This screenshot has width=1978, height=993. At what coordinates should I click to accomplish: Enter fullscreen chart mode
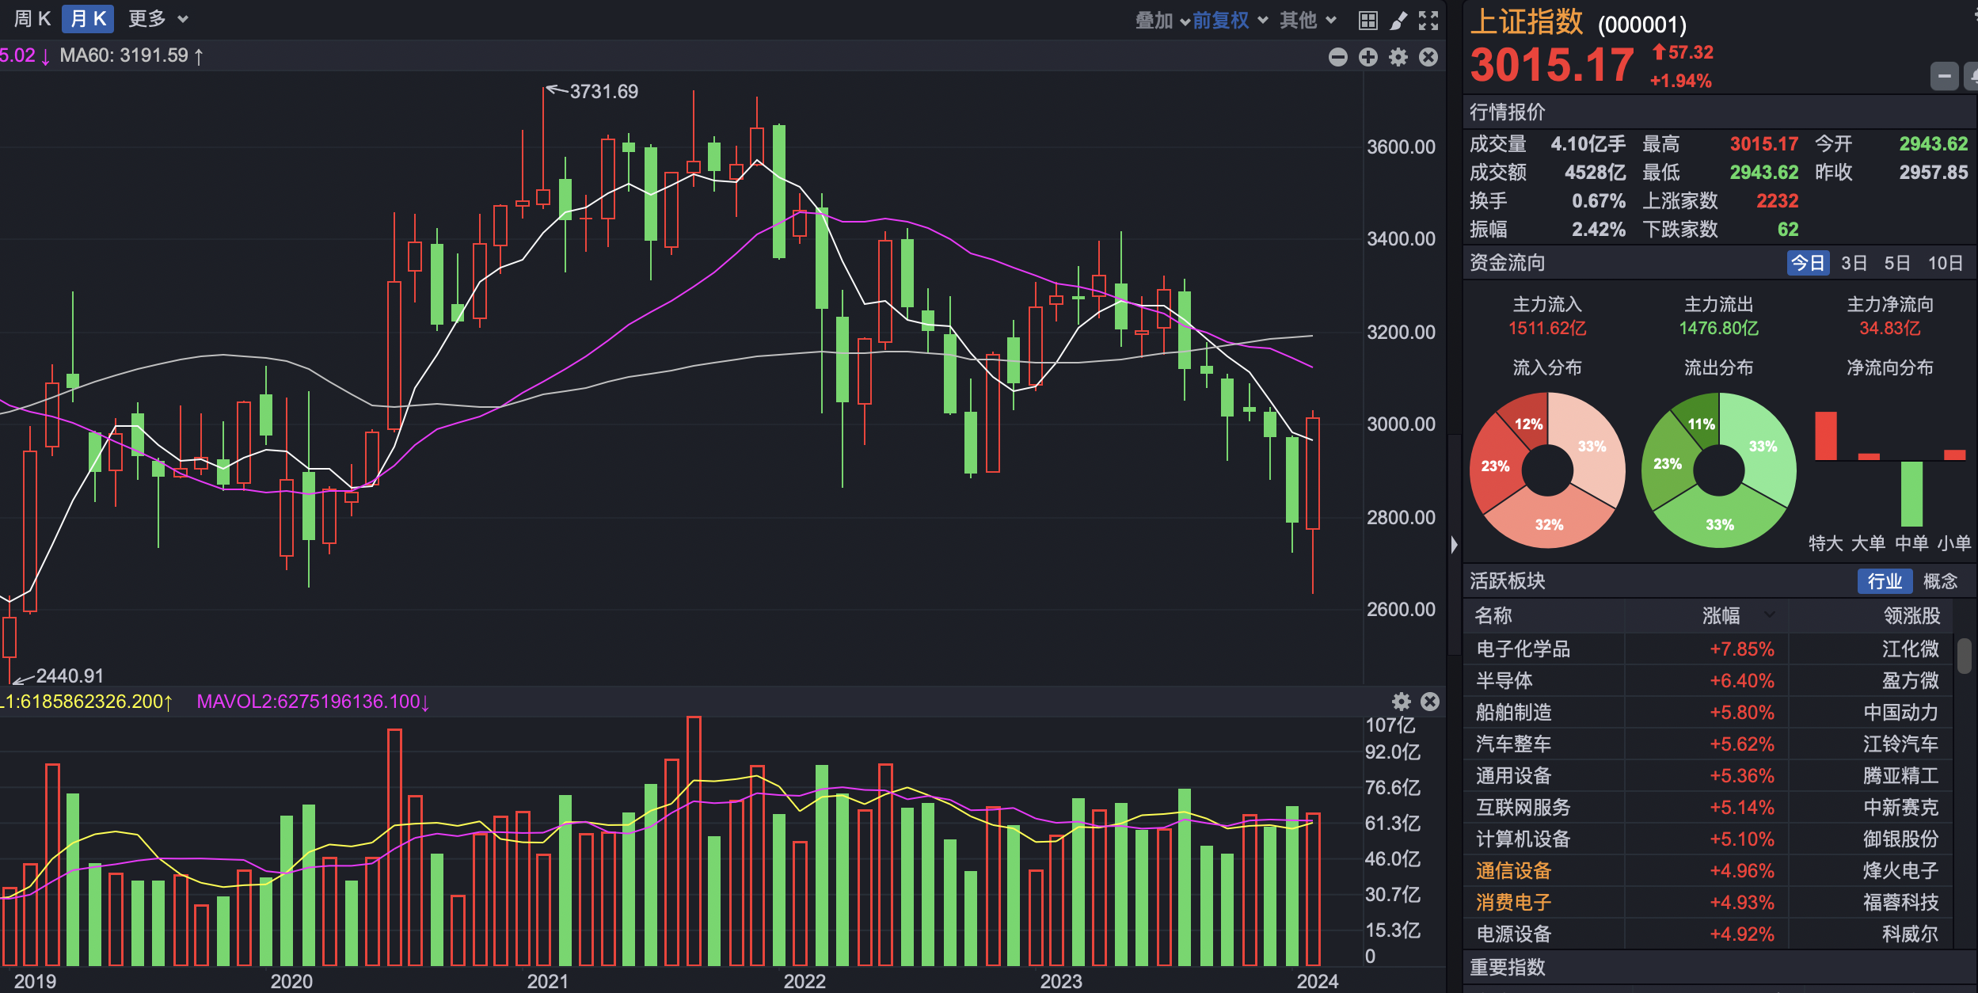(1428, 21)
